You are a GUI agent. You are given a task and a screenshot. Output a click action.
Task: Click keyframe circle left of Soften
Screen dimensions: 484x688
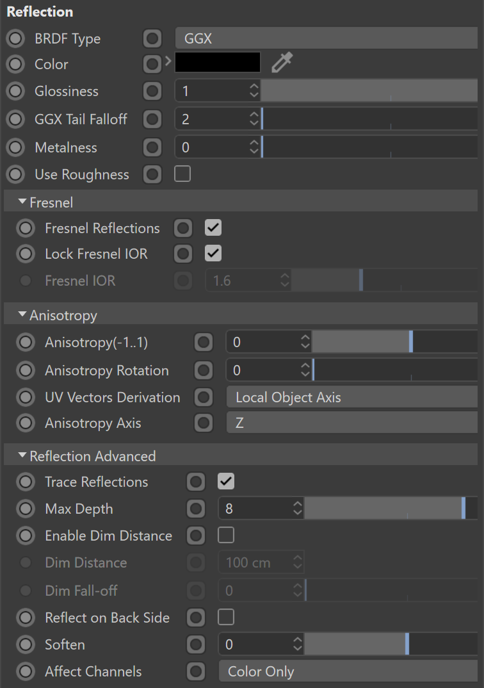click(x=26, y=644)
